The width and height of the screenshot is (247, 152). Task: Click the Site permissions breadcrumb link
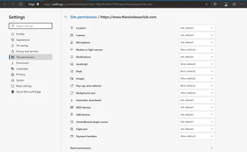coord(84,17)
